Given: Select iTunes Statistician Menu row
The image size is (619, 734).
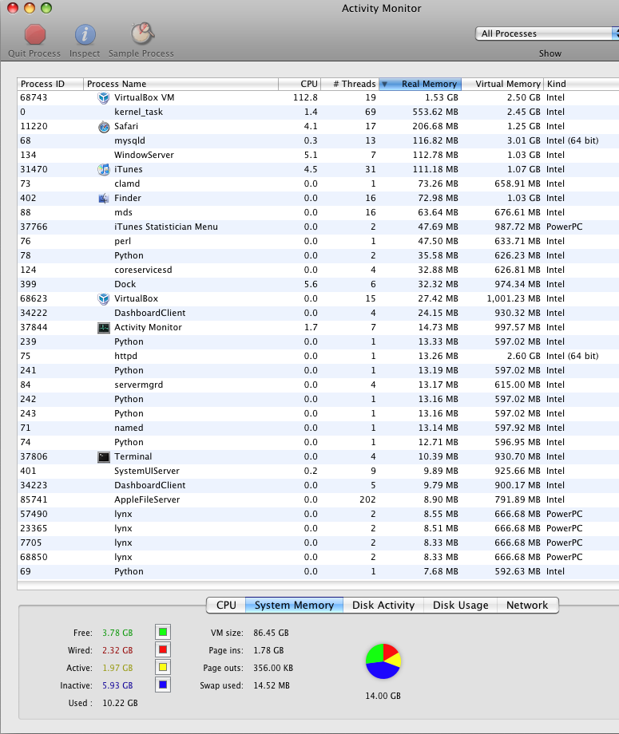Looking at the screenshot, I should coord(318,227).
